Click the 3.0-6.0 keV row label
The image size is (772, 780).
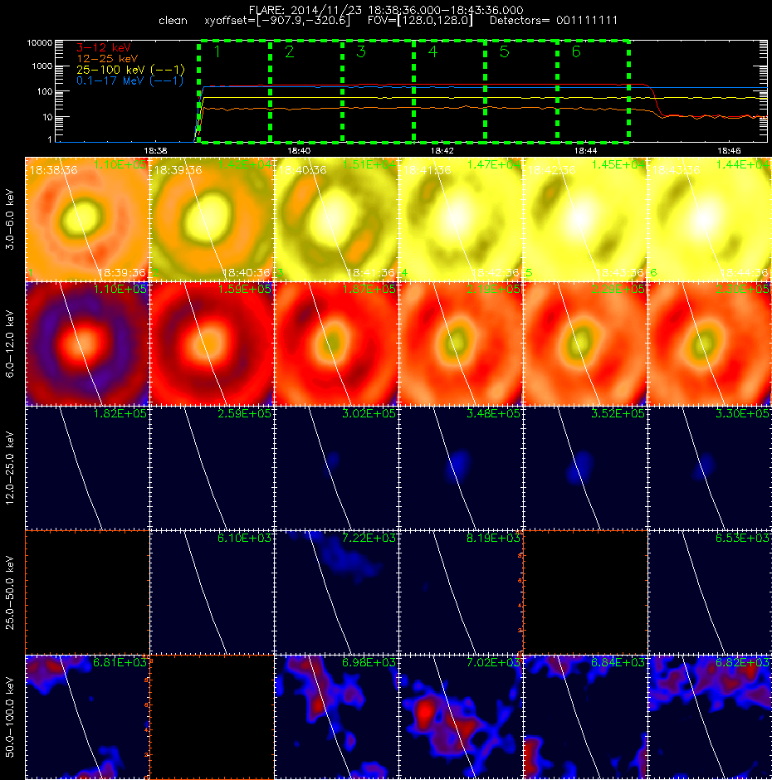[10, 219]
